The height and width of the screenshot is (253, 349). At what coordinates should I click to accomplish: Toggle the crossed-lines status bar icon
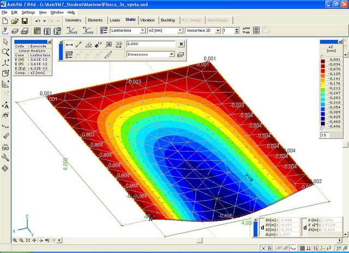pos(263,248)
